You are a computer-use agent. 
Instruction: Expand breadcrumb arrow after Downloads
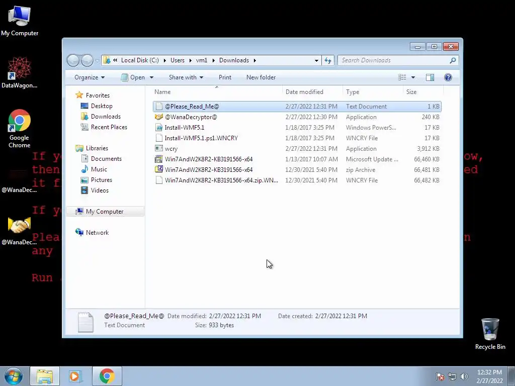pos(255,60)
